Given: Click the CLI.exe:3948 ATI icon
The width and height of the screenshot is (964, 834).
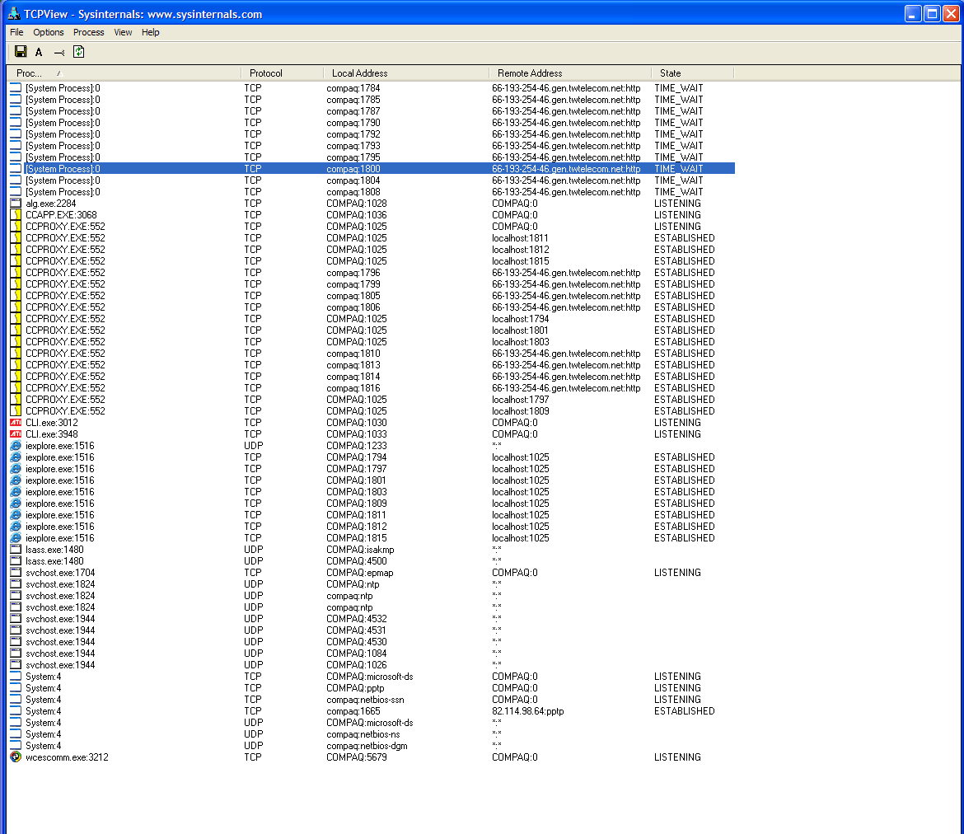Looking at the screenshot, I should (16, 434).
